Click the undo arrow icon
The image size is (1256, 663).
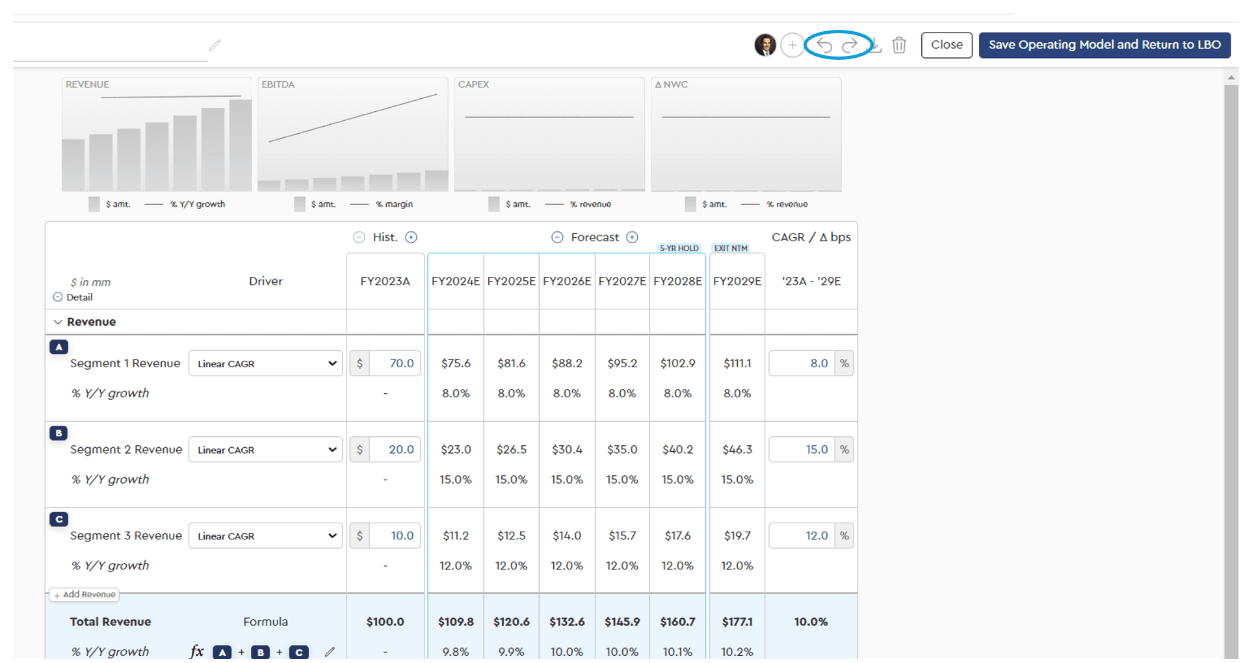824,45
